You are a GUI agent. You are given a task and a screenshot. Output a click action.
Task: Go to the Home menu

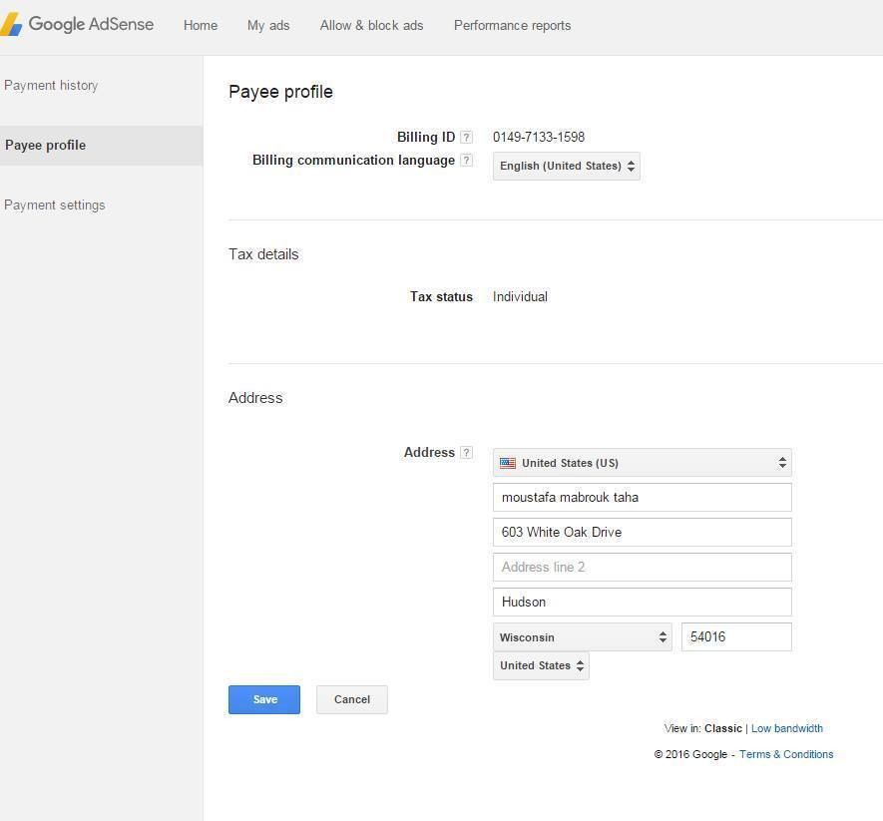click(201, 26)
